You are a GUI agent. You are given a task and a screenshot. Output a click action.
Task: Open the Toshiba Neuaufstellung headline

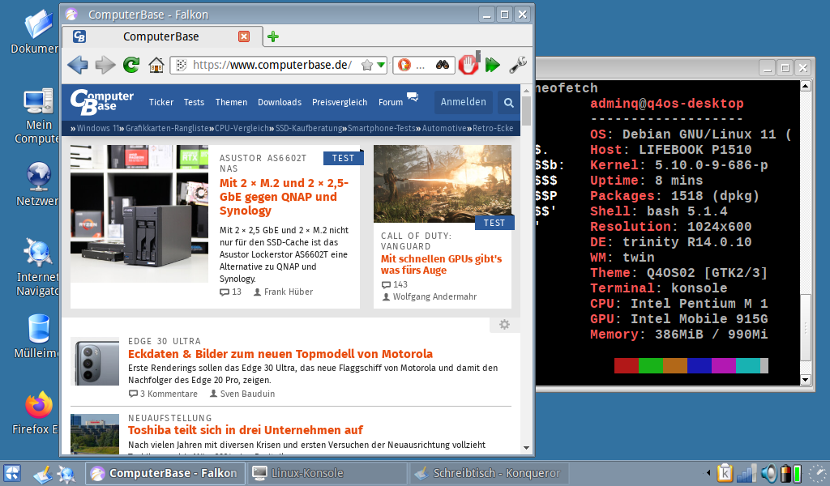coord(245,430)
